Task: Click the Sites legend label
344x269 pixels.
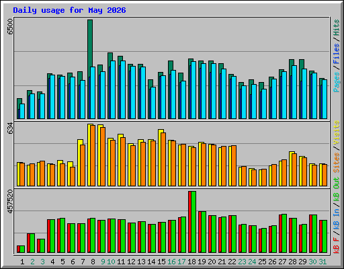Action: tap(336, 163)
